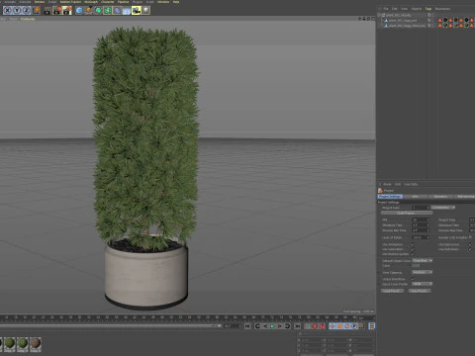Switch to Project Settings tab
Screen dimensions: 475x356
click(390, 197)
